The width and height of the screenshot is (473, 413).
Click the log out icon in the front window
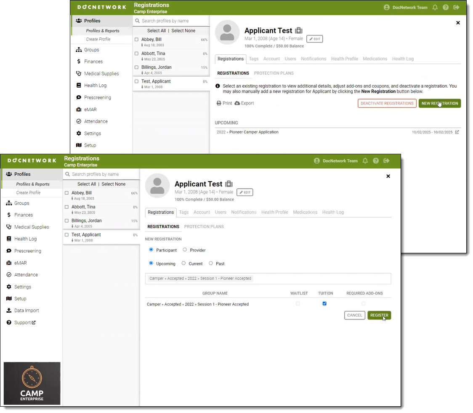386,161
